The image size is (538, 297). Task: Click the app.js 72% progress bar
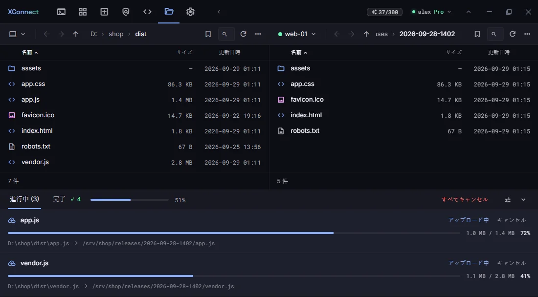pos(234,233)
